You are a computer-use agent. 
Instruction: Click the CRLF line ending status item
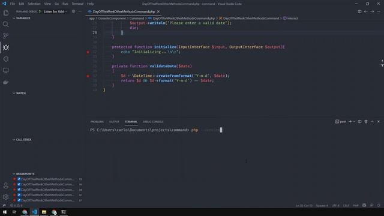coord(346,205)
